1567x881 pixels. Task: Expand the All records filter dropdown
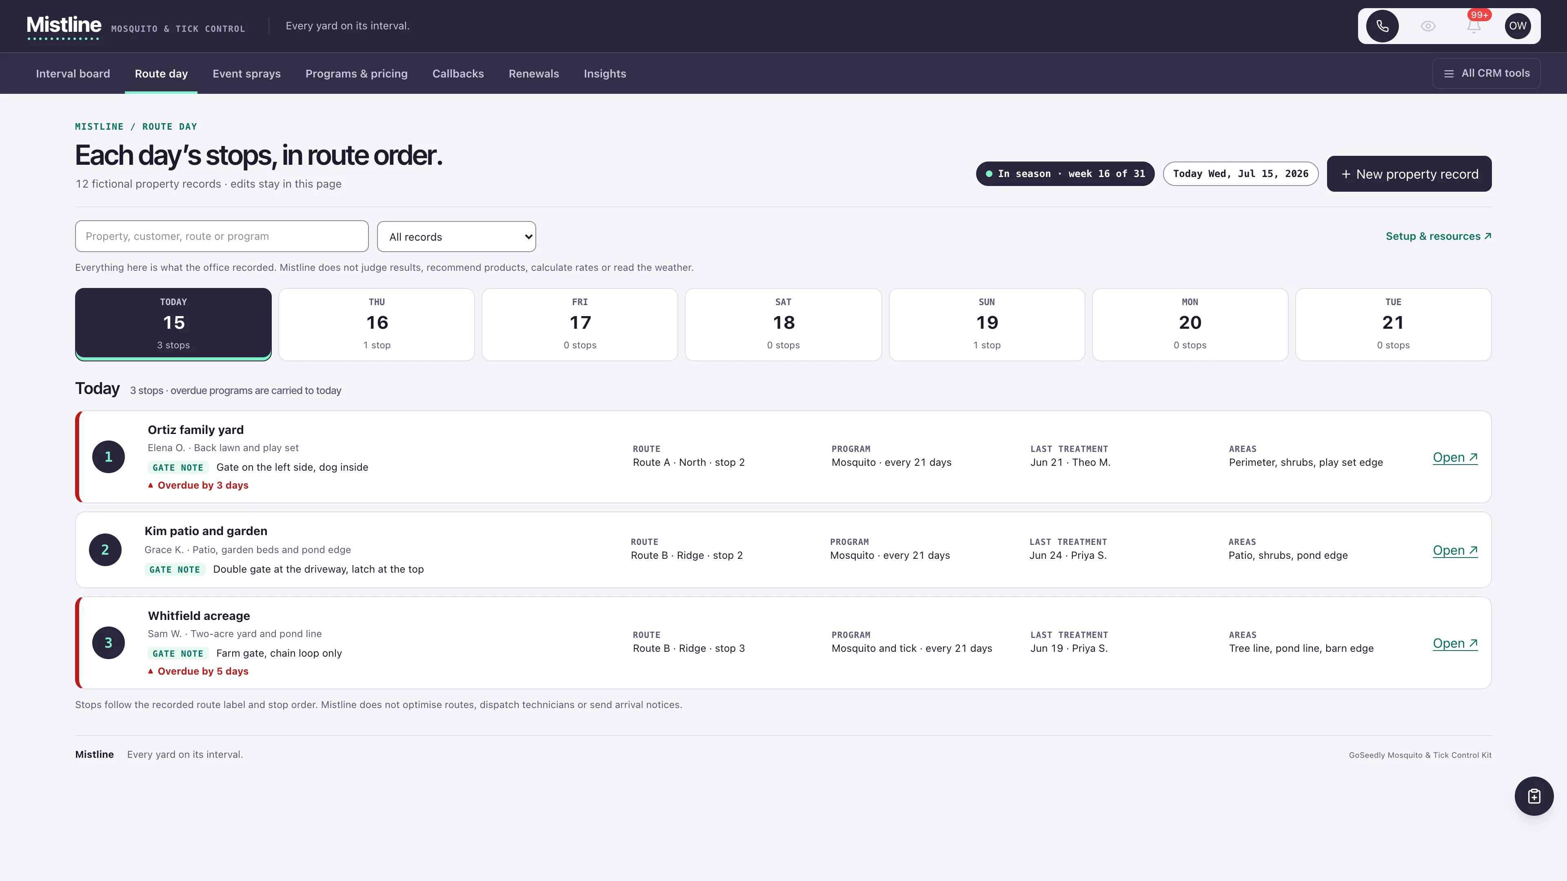click(456, 237)
